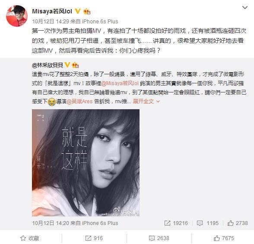This screenshot has width=254, height=244.
Task: Open the @林采欣貝貝 profile link
Action: (x=48, y=65)
